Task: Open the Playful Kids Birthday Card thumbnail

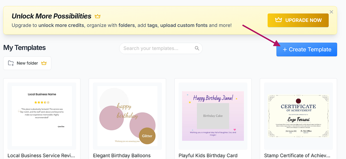Action: [213, 116]
